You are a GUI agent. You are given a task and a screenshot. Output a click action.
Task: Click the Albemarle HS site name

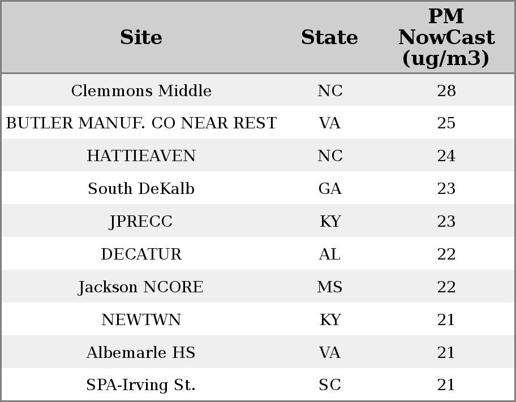[141, 353]
